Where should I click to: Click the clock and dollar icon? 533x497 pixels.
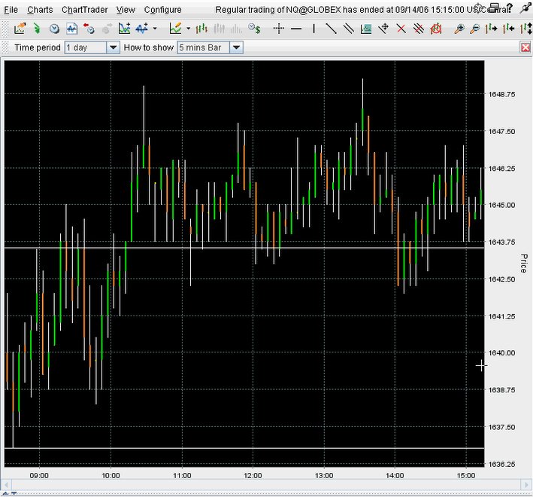point(254,29)
